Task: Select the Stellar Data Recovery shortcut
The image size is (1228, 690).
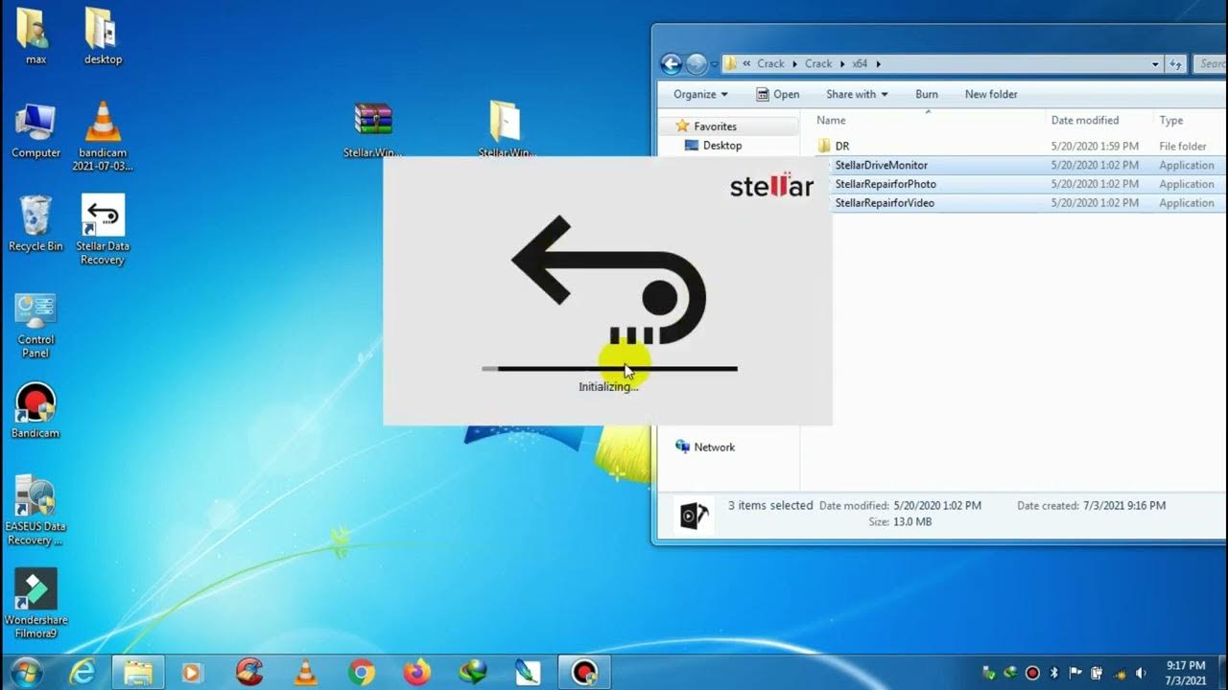Action: (103, 230)
